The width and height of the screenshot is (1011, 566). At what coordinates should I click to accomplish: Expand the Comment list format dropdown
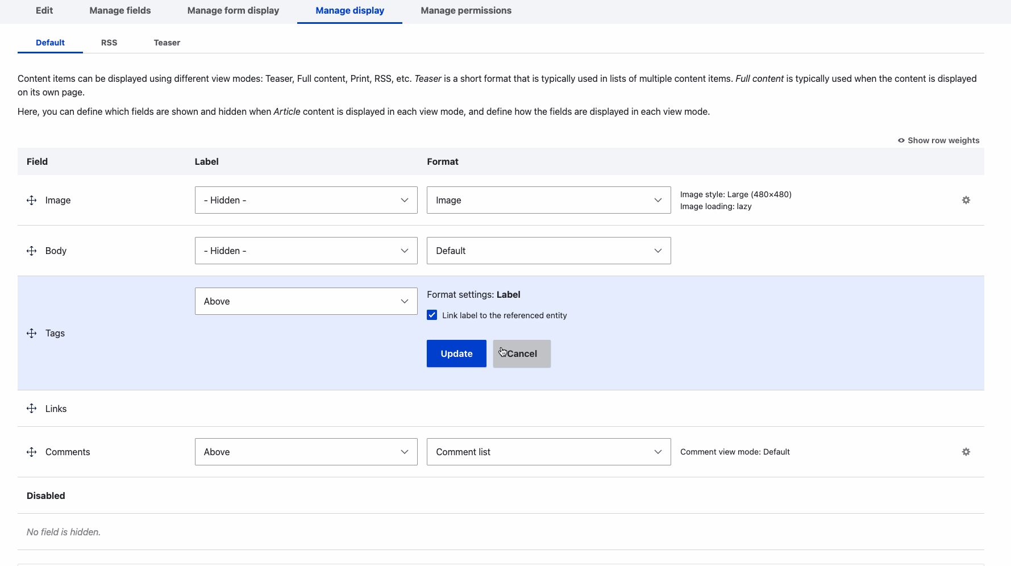point(548,452)
